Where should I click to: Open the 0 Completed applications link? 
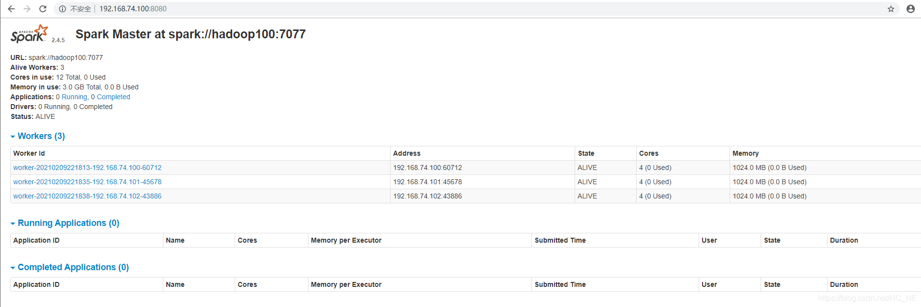point(113,97)
